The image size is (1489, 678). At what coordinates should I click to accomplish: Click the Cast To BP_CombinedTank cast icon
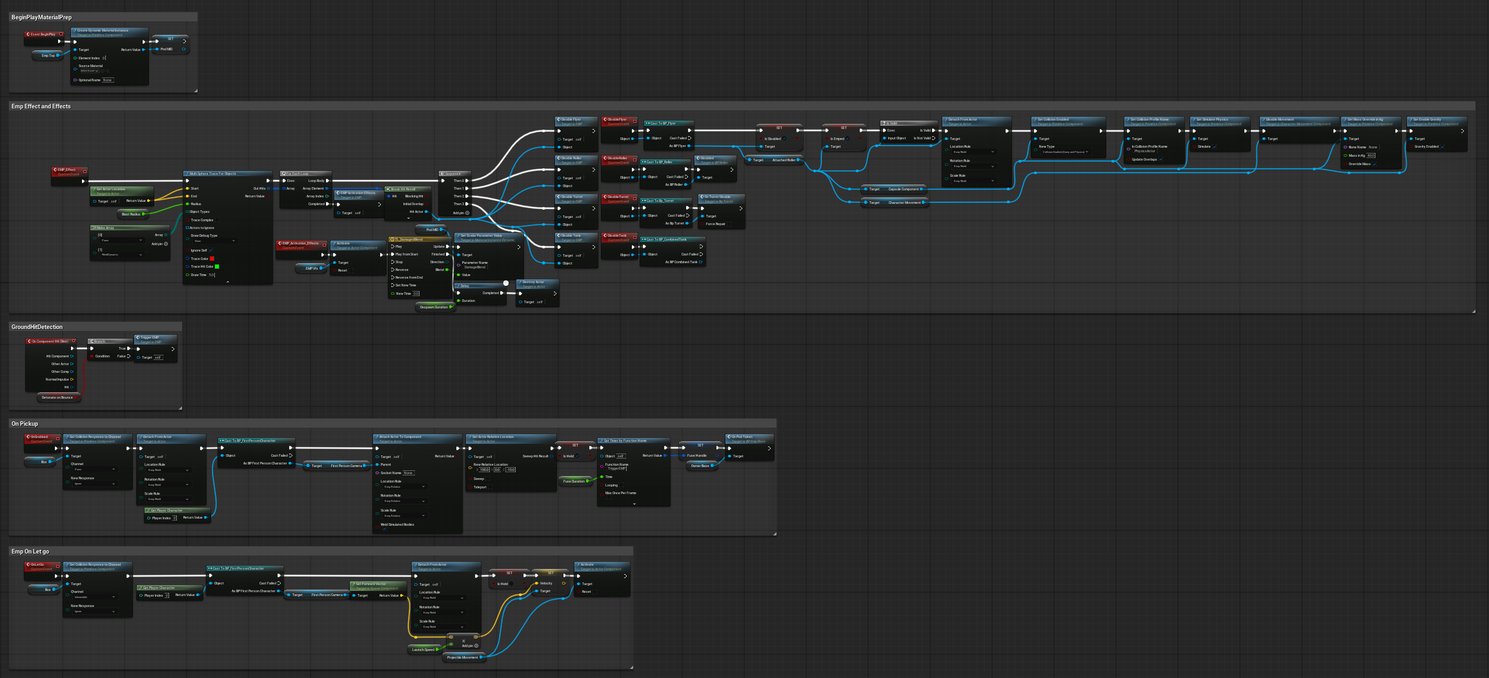643,239
